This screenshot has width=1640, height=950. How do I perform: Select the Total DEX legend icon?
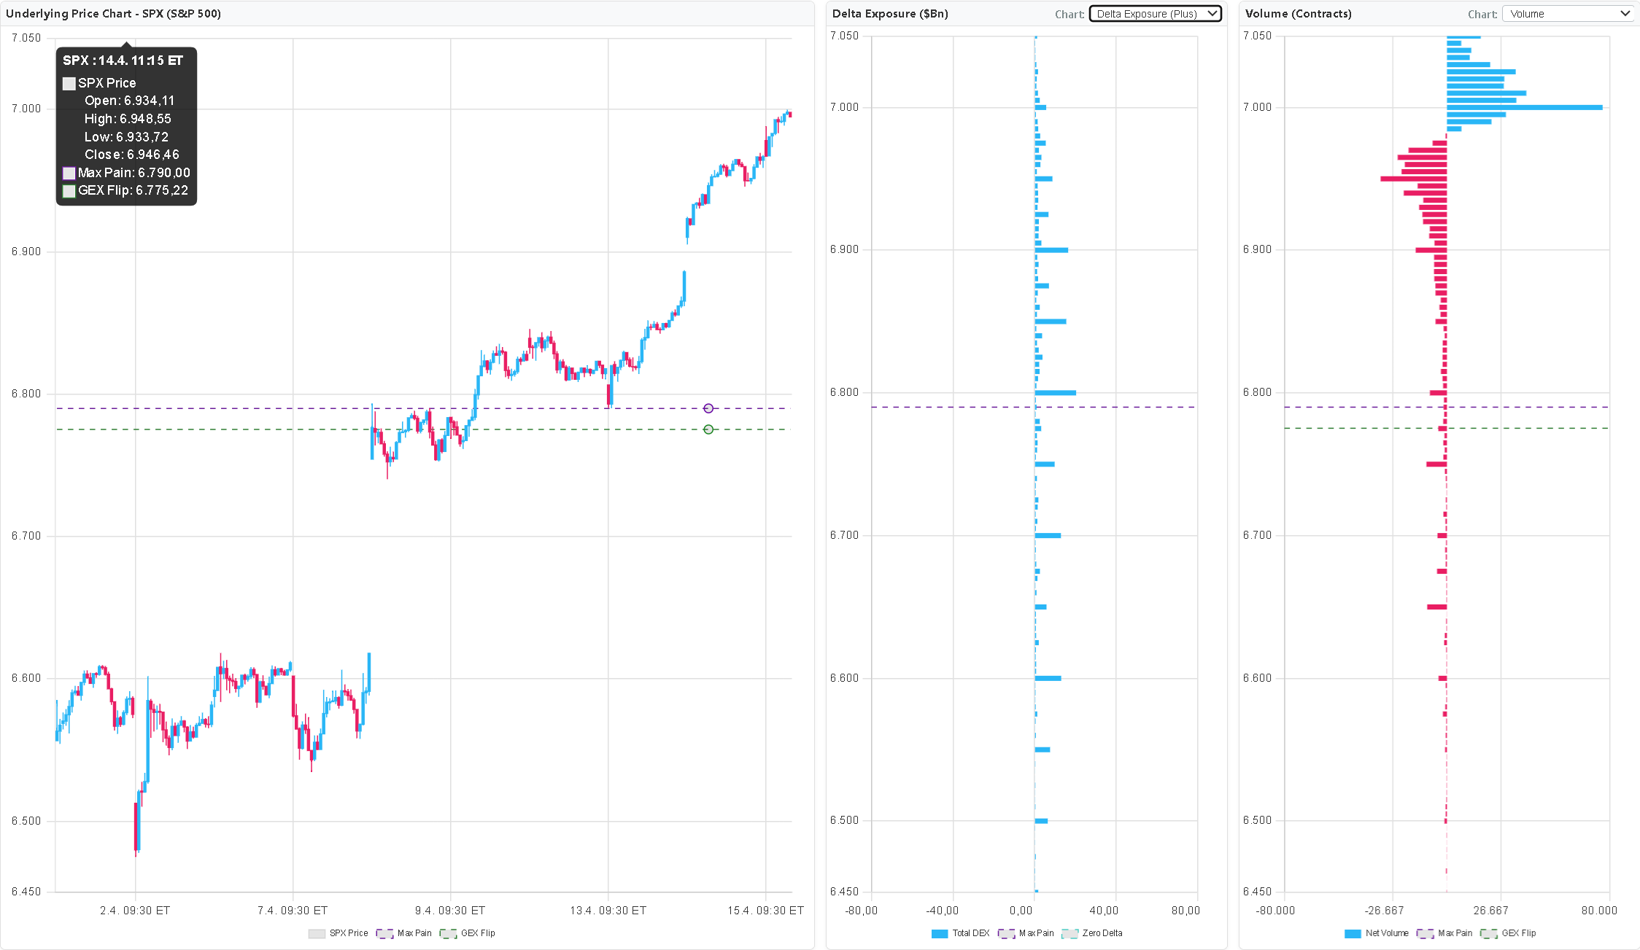point(940,933)
